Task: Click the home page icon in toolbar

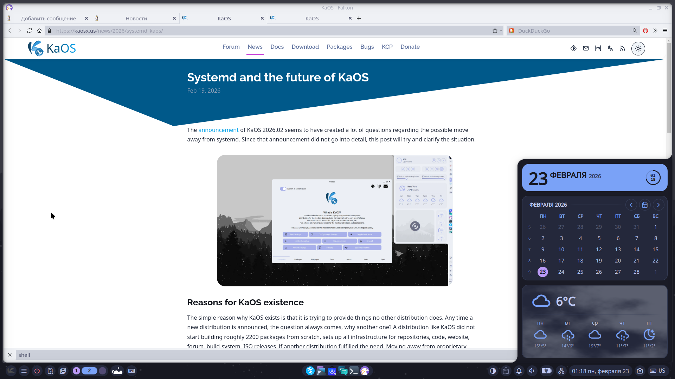Action: click(x=39, y=31)
